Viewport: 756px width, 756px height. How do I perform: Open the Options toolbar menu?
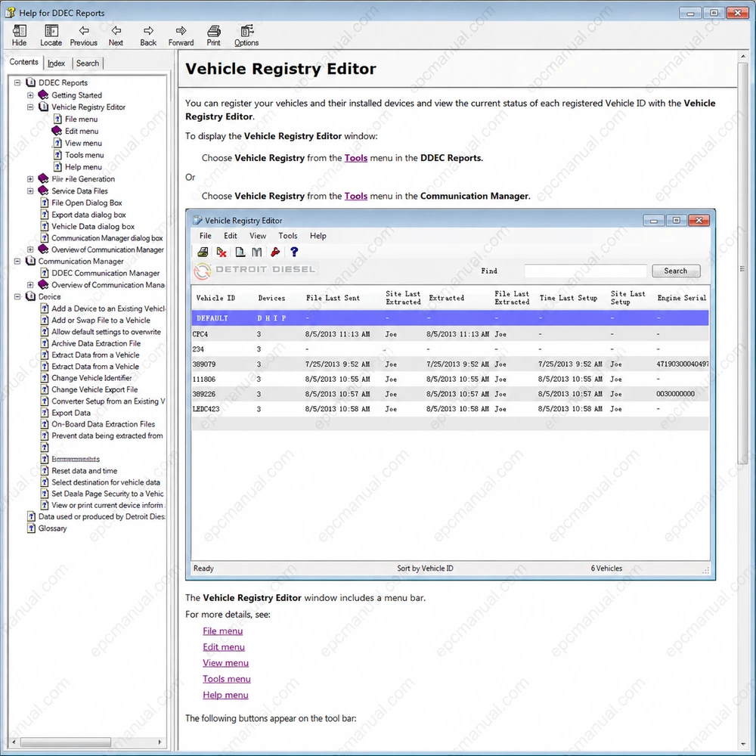coord(246,36)
